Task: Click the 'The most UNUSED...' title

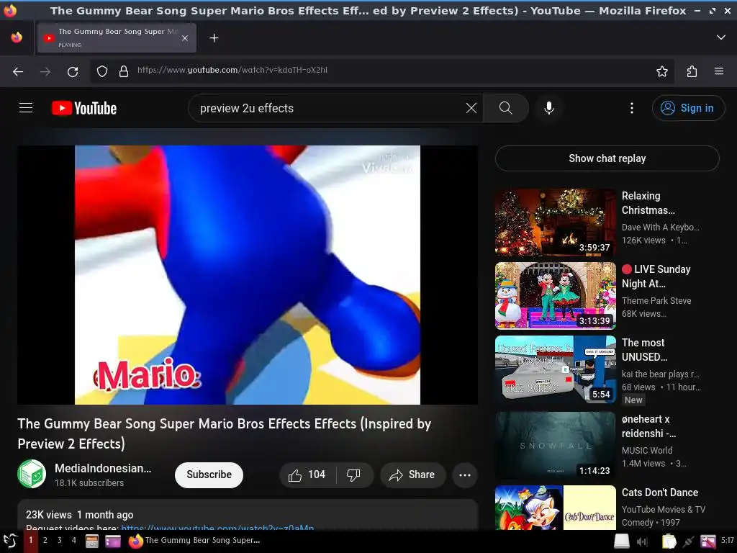Action: [644, 350]
